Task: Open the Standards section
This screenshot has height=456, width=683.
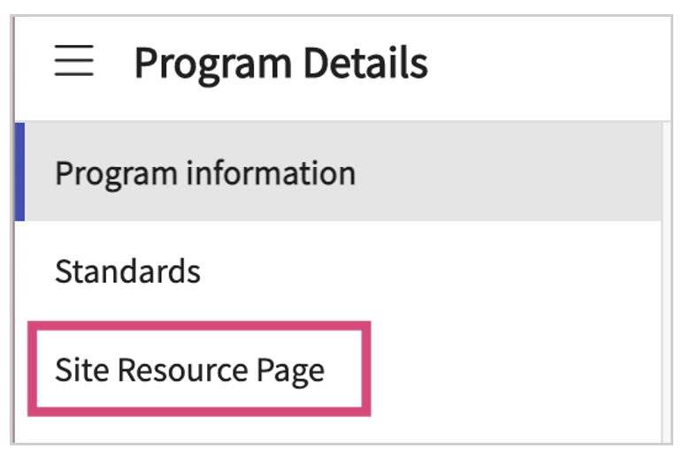Action: click(127, 271)
